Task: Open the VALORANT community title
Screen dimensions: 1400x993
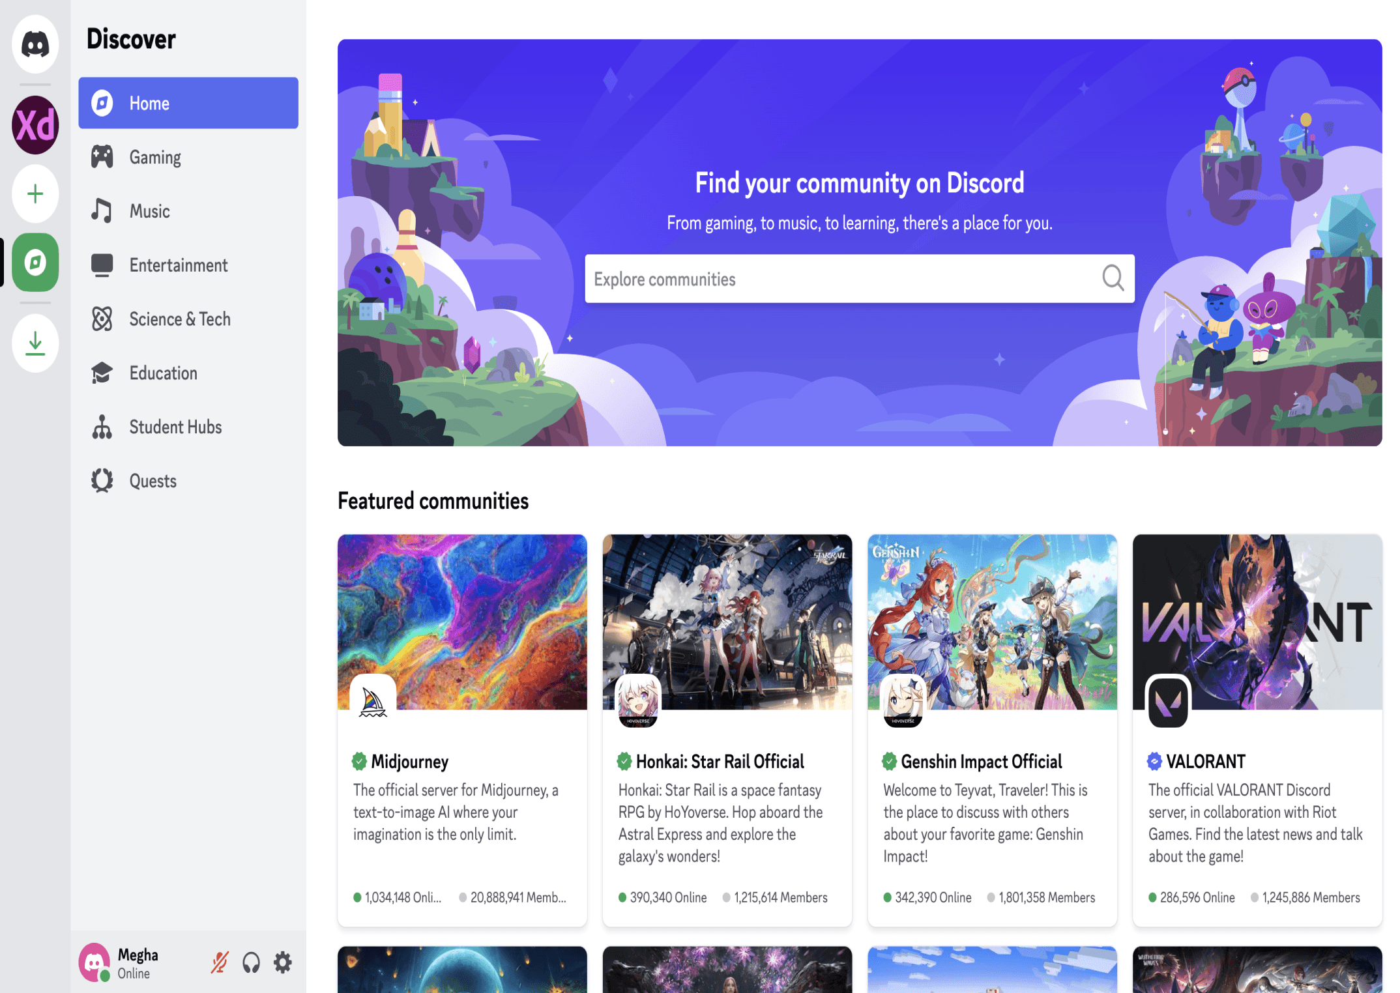Action: 1205,761
